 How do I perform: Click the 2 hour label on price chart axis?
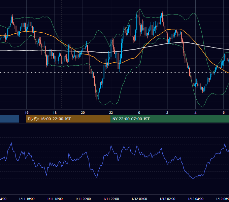point(167,113)
